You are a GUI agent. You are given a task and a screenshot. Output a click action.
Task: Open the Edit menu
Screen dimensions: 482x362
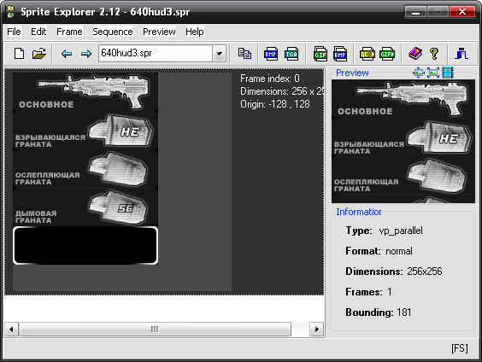point(38,32)
